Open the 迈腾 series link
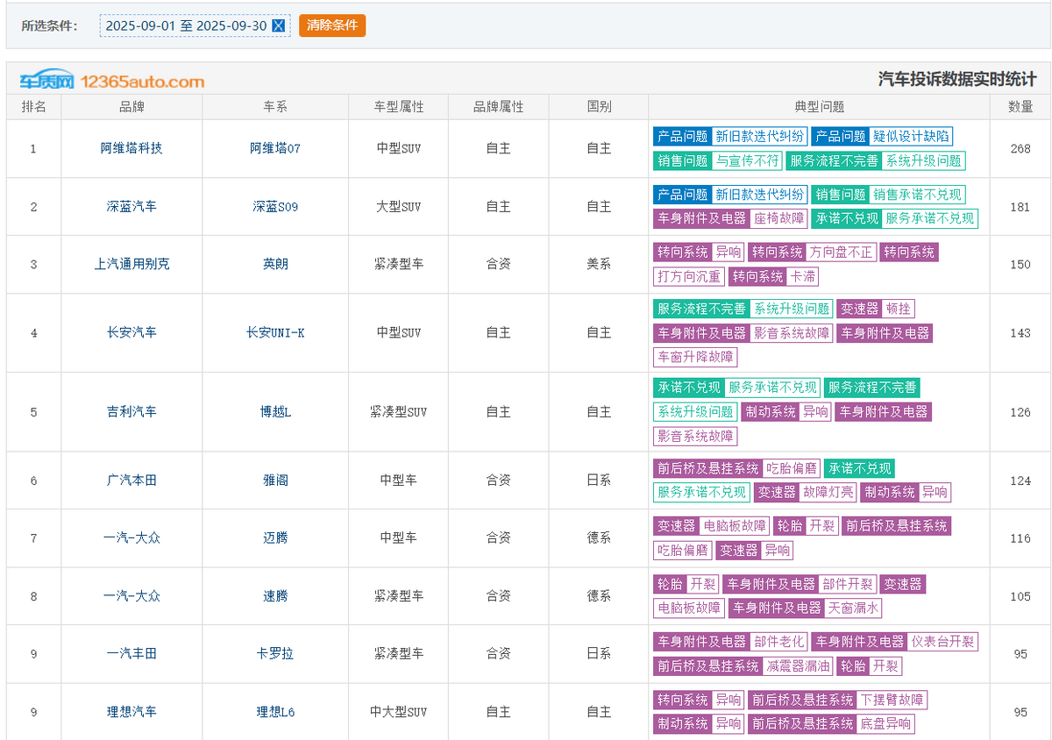Viewport: 1052px width, 740px height. pyautogui.click(x=275, y=538)
